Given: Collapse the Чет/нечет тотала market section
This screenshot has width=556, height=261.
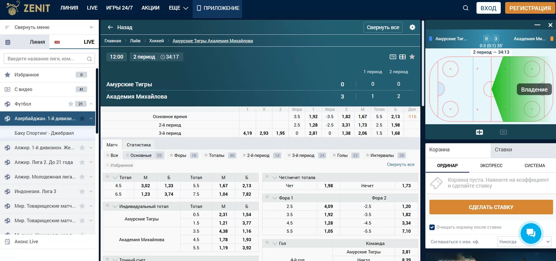Looking at the screenshot, I should click(274, 177).
